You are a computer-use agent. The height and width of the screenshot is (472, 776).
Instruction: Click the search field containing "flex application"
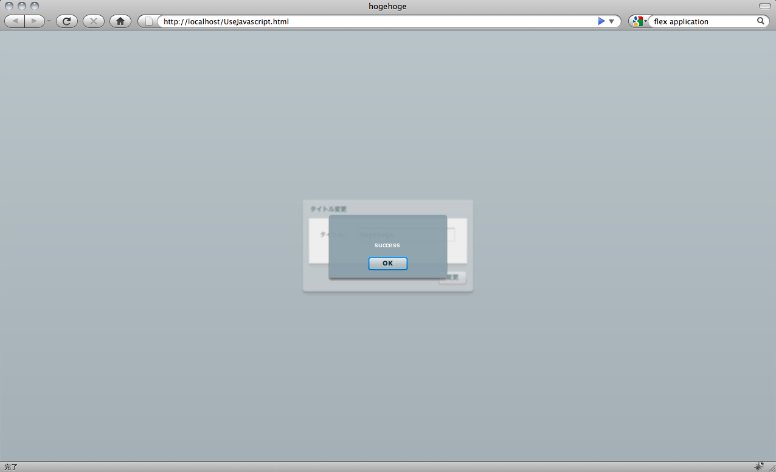click(702, 21)
